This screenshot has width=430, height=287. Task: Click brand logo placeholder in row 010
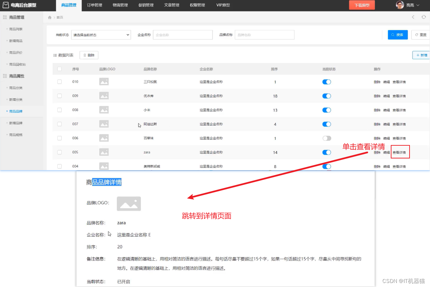104,82
